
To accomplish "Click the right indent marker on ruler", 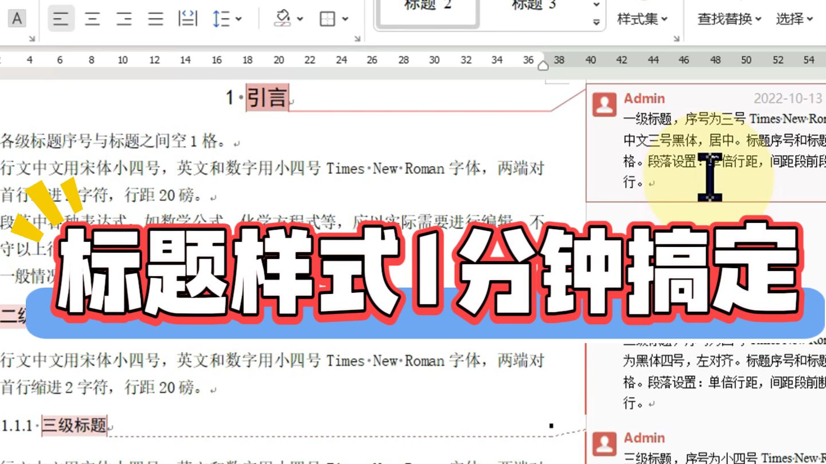I will [x=543, y=65].
